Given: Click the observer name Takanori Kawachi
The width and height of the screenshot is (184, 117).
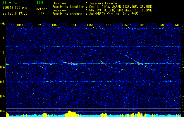Looking at the screenshot, I should point(103,3).
